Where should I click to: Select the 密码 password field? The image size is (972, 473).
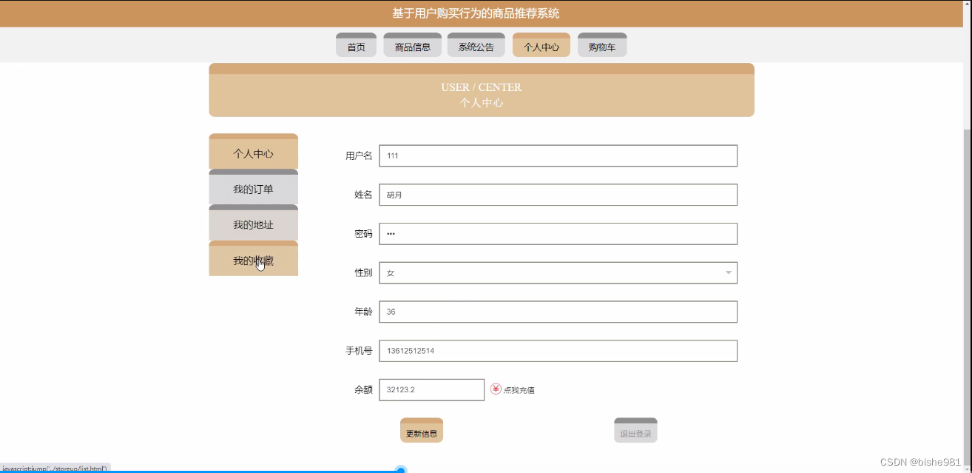click(558, 233)
